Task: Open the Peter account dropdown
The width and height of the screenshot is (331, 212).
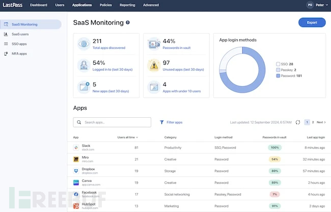Action: 322,5
